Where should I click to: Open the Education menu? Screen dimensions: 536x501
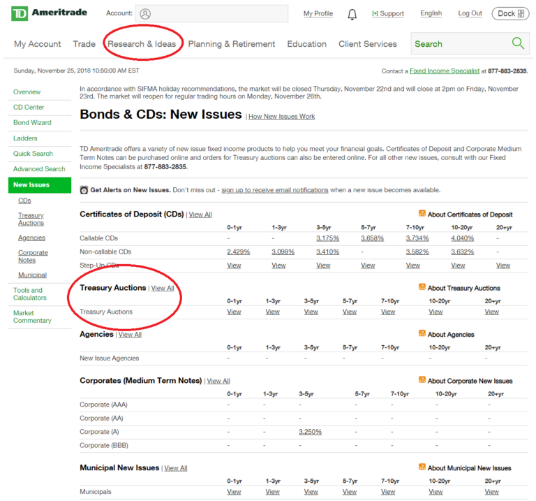[306, 44]
